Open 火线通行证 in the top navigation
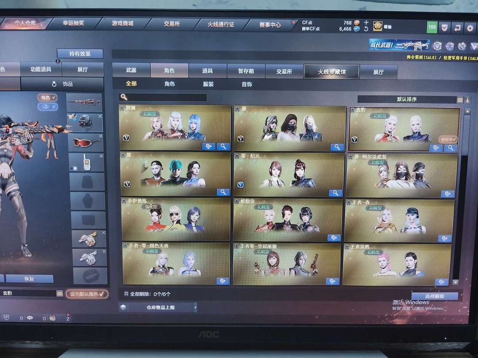This screenshot has height=358, width=478. point(221,24)
